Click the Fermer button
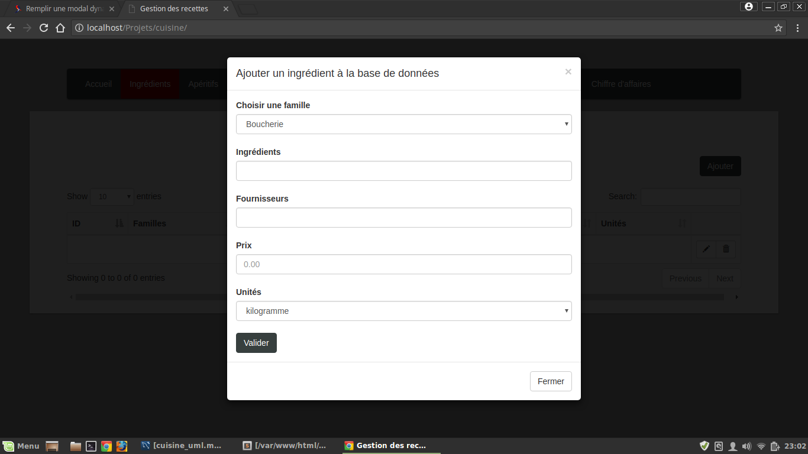Screen dimensions: 808x454 coord(551,381)
